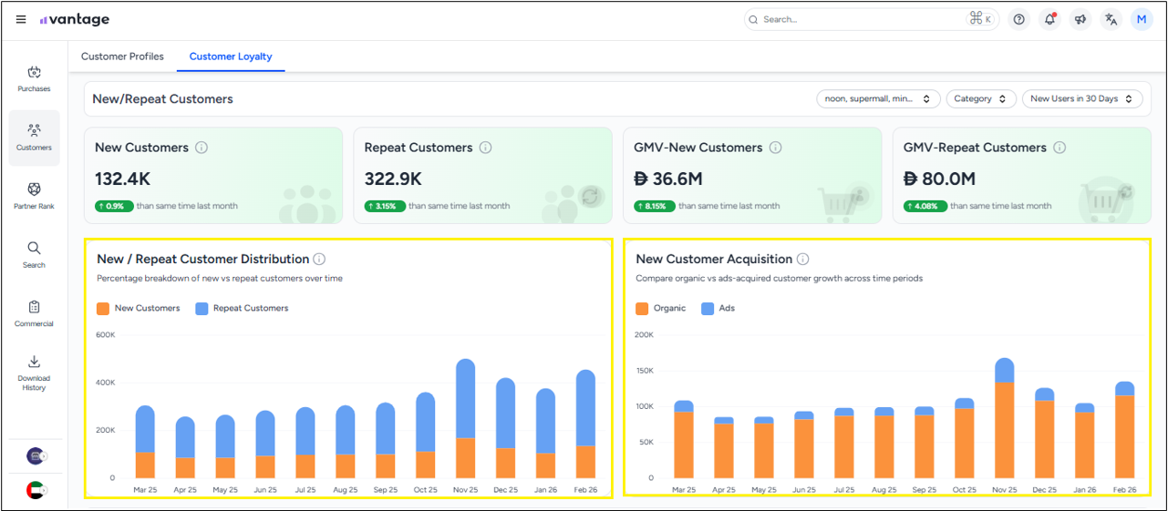Open Download History in the sidebar
This screenshot has width=1168, height=511.
click(x=34, y=373)
